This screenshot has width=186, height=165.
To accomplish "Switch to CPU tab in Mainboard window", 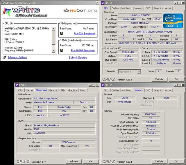I will [x=20, y=90].
